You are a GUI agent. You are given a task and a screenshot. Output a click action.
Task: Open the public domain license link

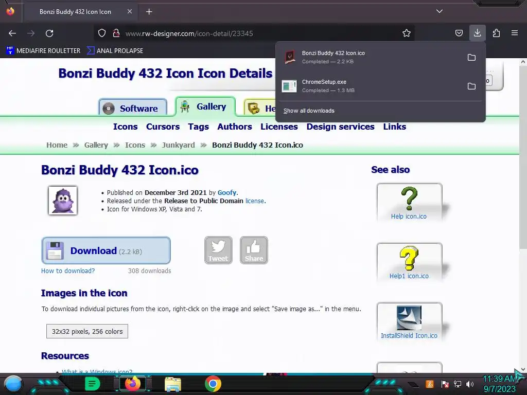point(254,201)
